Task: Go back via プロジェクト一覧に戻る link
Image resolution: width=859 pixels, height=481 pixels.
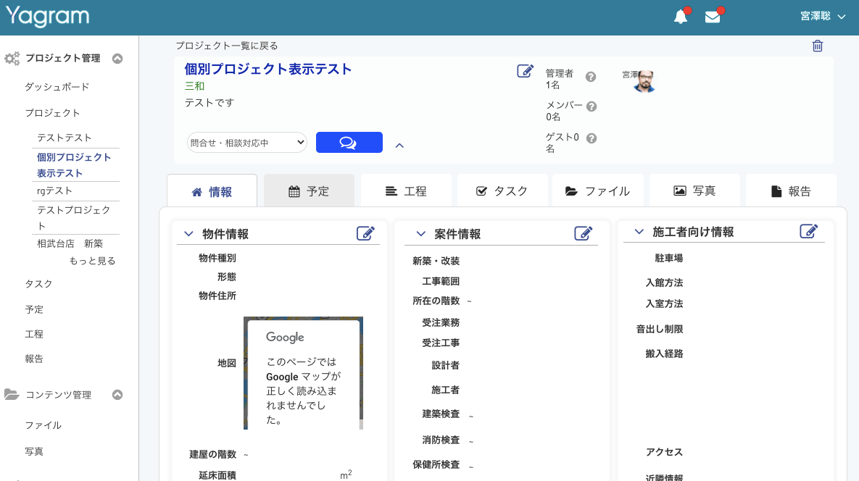Action: (x=227, y=46)
